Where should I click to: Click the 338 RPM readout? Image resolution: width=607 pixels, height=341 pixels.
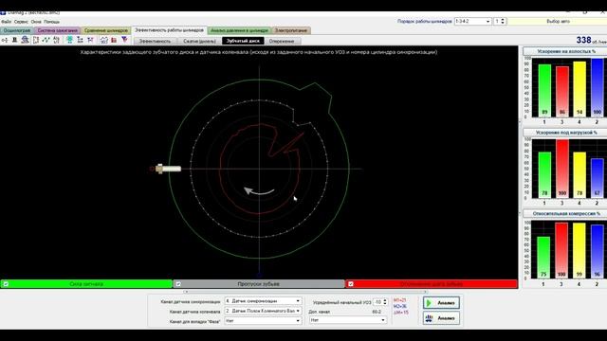click(x=584, y=40)
